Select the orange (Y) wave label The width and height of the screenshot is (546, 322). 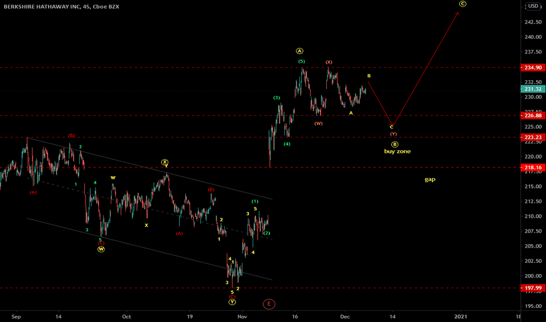click(x=394, y=134)
